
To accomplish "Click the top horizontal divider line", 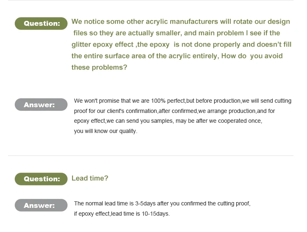I will [x=151, y=0].
